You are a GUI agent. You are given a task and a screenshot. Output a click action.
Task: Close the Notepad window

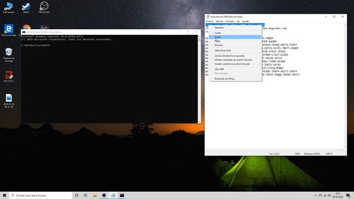tap(343, 17)
